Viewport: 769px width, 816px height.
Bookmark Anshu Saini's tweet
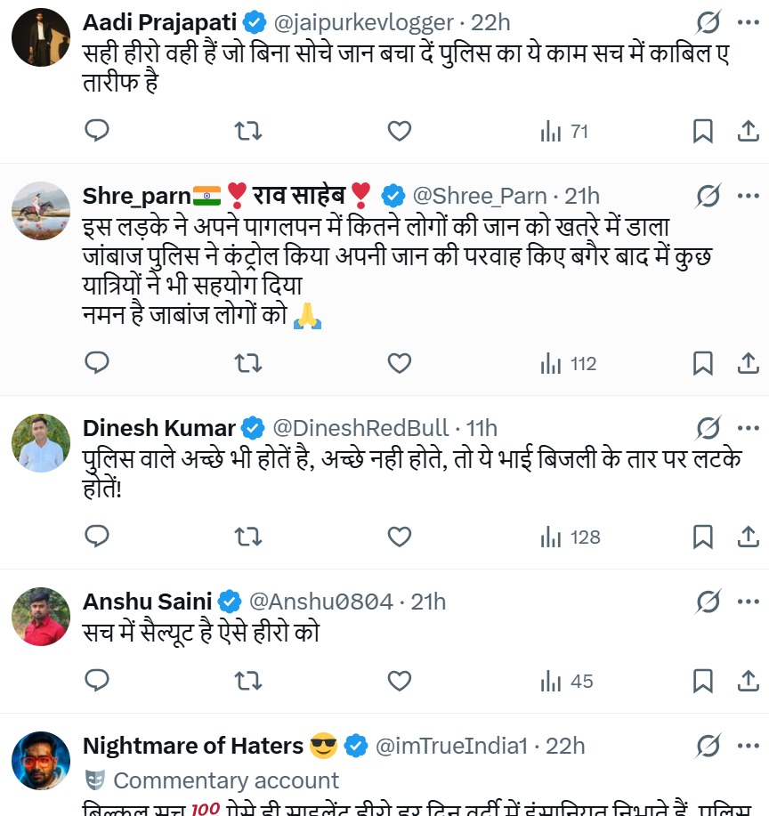tap(702, 682)
